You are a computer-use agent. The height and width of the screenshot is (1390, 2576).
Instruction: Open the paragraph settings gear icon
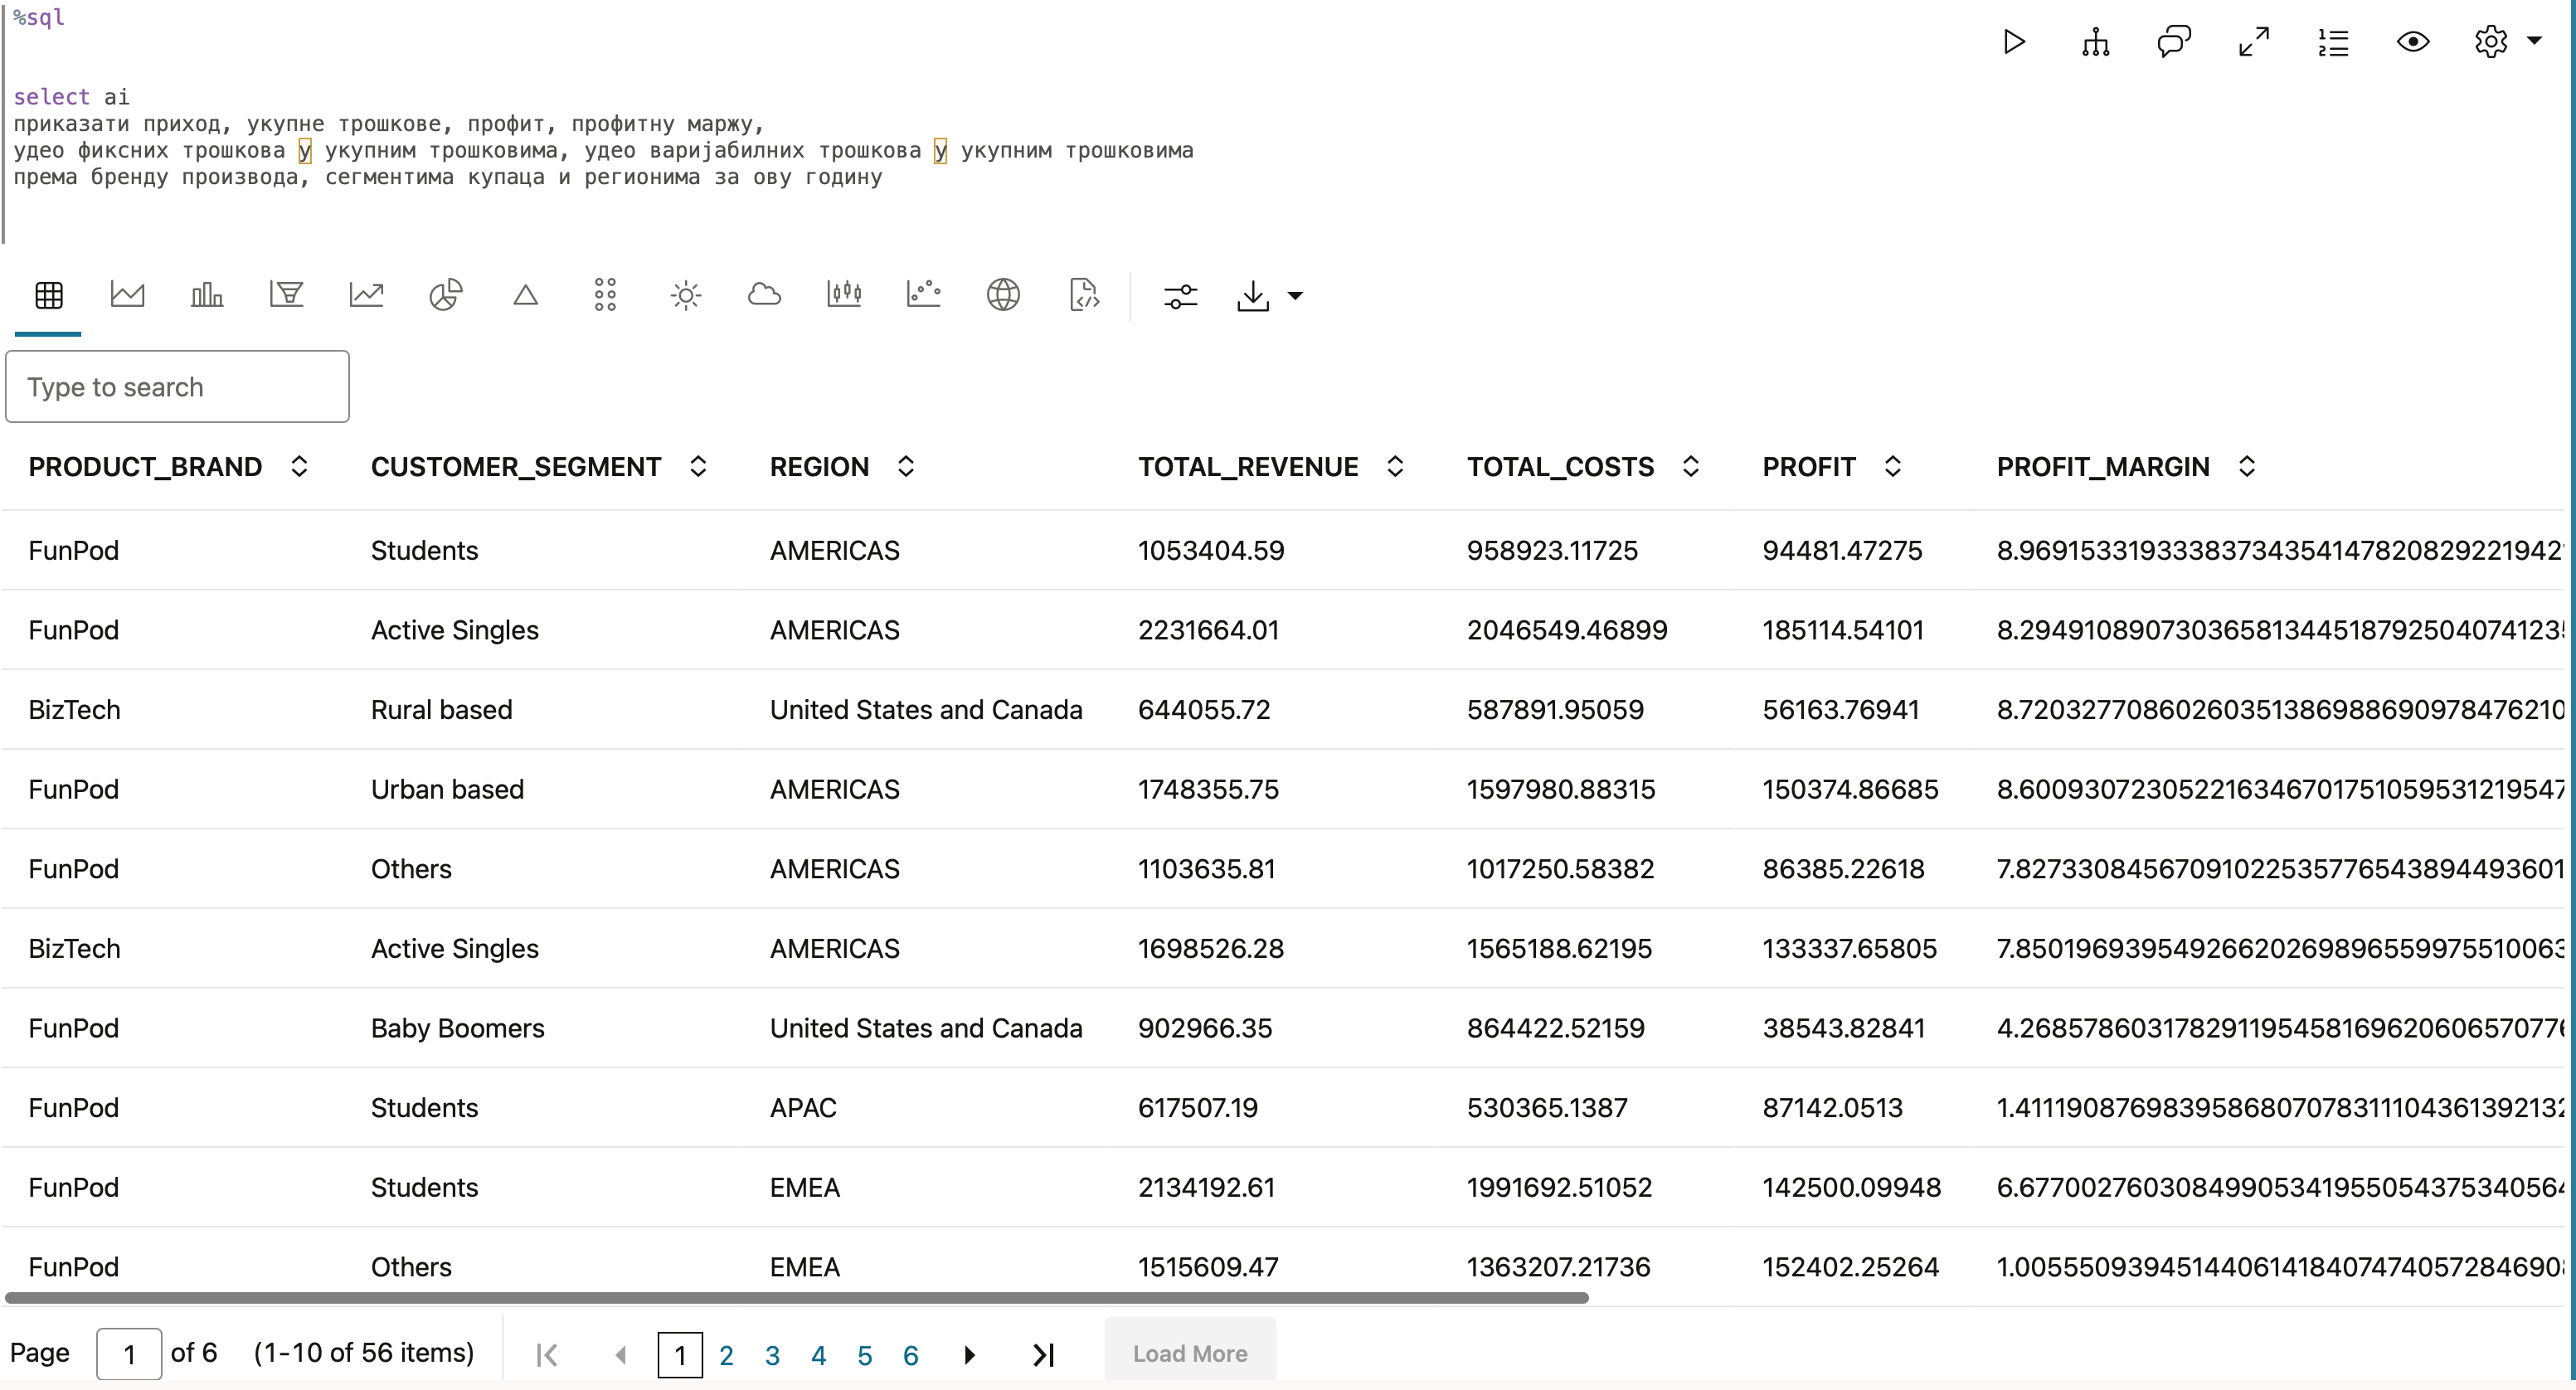coord(2491,42)
